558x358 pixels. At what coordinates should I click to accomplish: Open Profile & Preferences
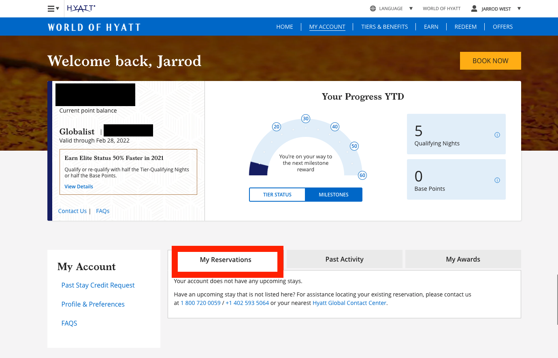(93, 304)
